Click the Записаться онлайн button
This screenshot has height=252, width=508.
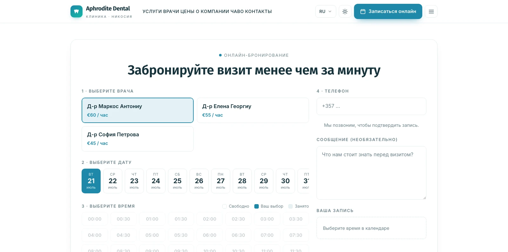388,11
